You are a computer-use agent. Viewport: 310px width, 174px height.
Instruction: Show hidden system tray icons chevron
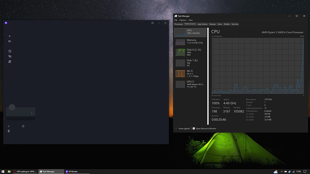pyautogui.click(x=282, y=172)
